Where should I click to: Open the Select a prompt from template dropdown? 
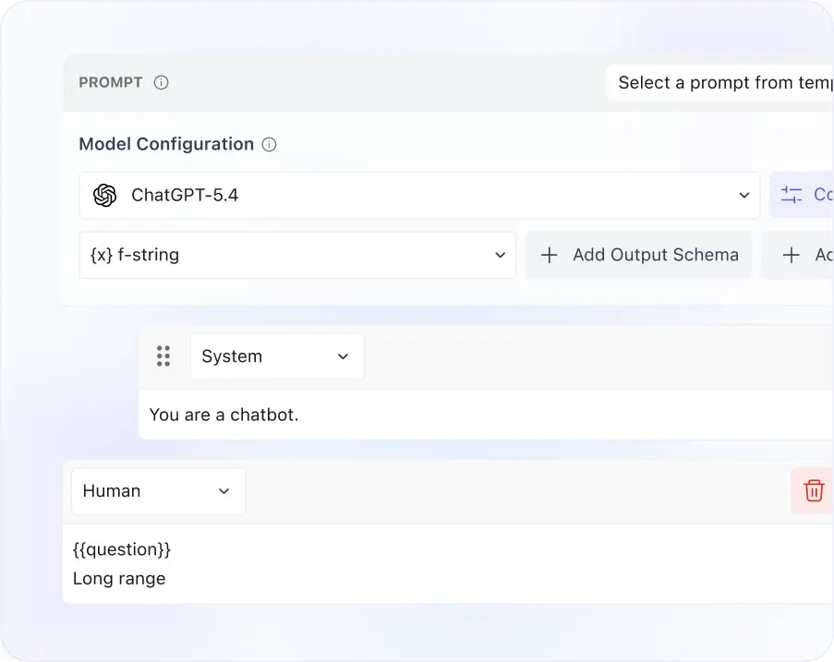pyautogui.click(x=719, y=82)
